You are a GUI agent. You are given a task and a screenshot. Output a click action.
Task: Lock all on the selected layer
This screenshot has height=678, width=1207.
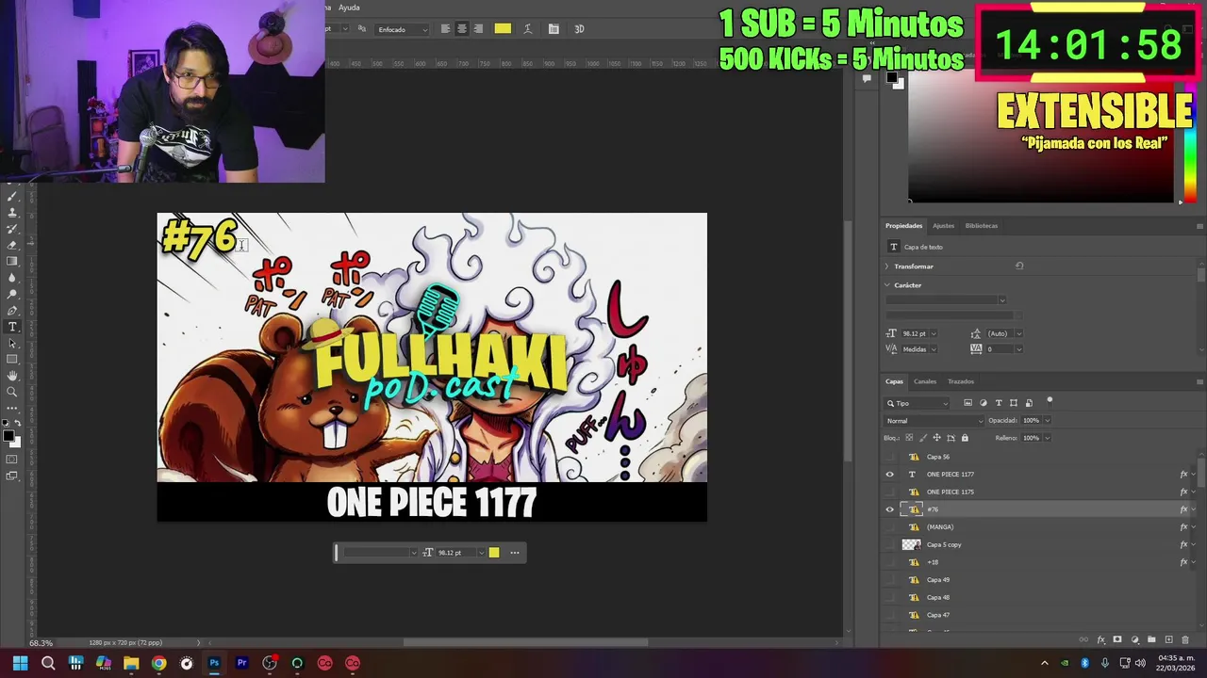[x=965, y=438]
